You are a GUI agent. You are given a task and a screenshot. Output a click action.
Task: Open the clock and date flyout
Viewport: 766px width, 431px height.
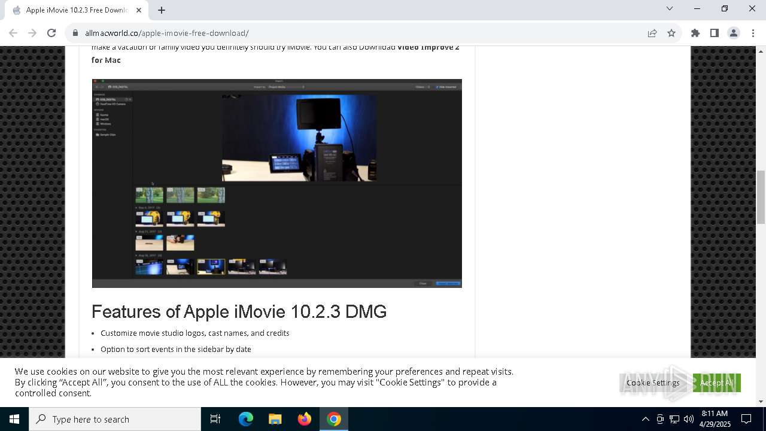tap(715, 419)
